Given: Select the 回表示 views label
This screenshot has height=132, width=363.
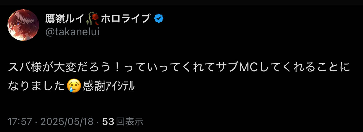Looking at the screenshot, I should click(130, 122).
